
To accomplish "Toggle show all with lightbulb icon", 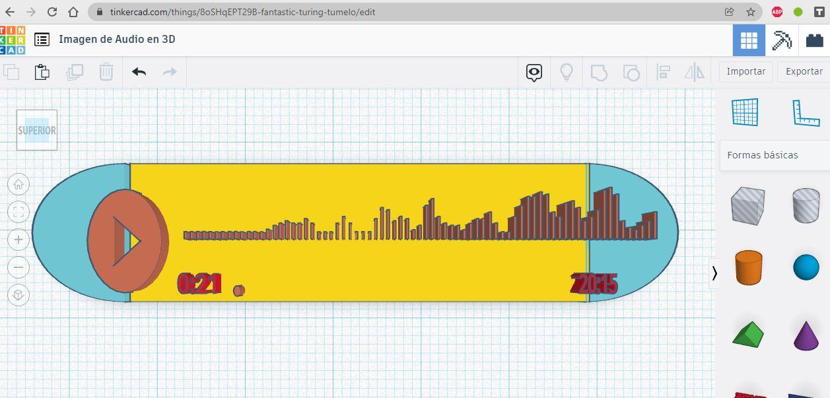I will click(567, 72).
